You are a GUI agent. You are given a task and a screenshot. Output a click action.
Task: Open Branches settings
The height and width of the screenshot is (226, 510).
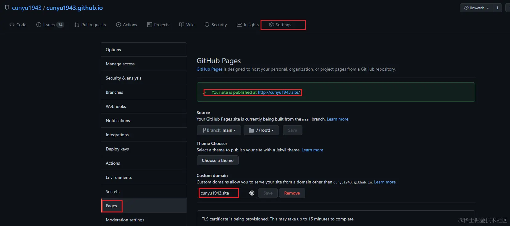(144, 92)
